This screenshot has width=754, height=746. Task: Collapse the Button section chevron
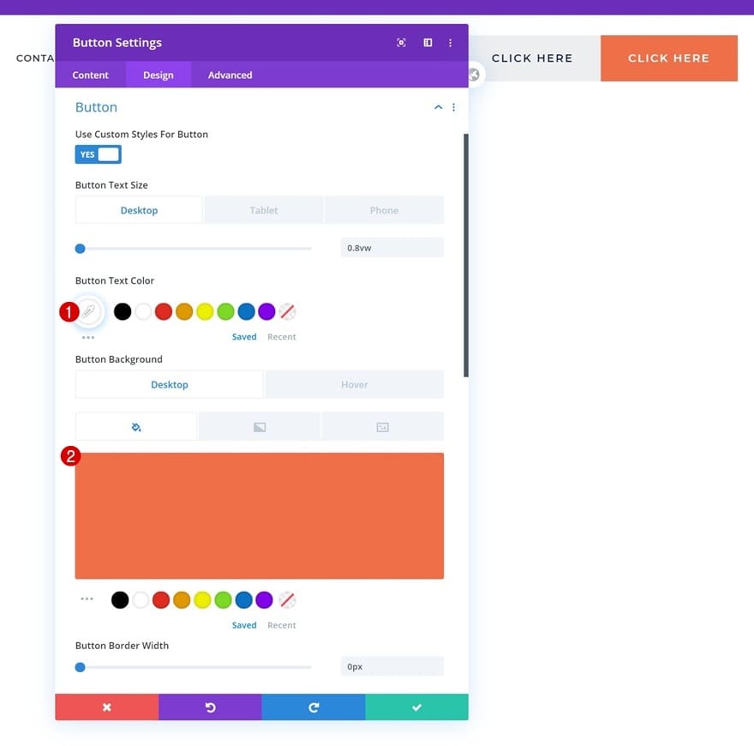click(x=438, y=107)
